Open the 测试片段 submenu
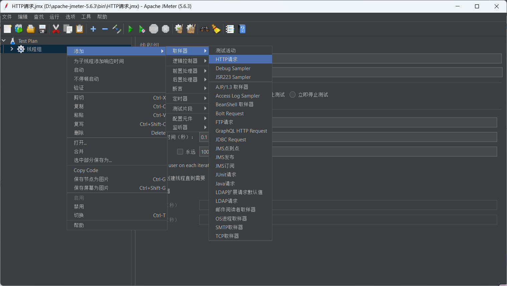Screen dimensions: 507x286 187,109
